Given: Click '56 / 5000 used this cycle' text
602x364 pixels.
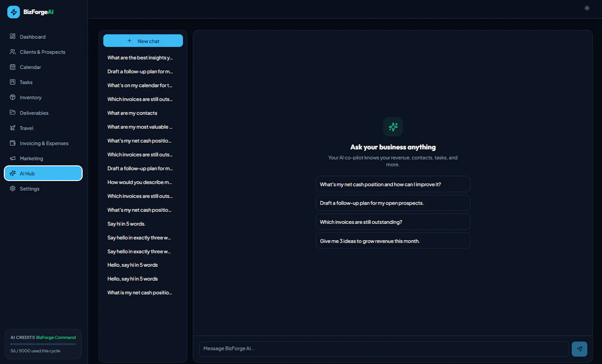Looking at the screenshot, I should (x=35, y=351).
